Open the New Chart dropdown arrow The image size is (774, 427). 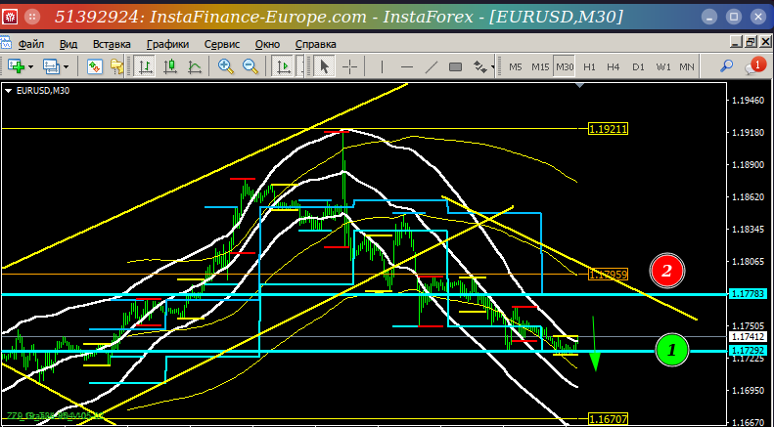click(30, 67)
